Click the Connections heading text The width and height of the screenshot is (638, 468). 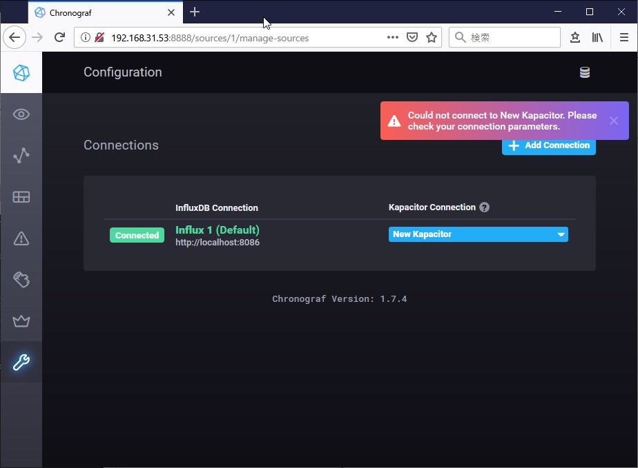(121, 145)
